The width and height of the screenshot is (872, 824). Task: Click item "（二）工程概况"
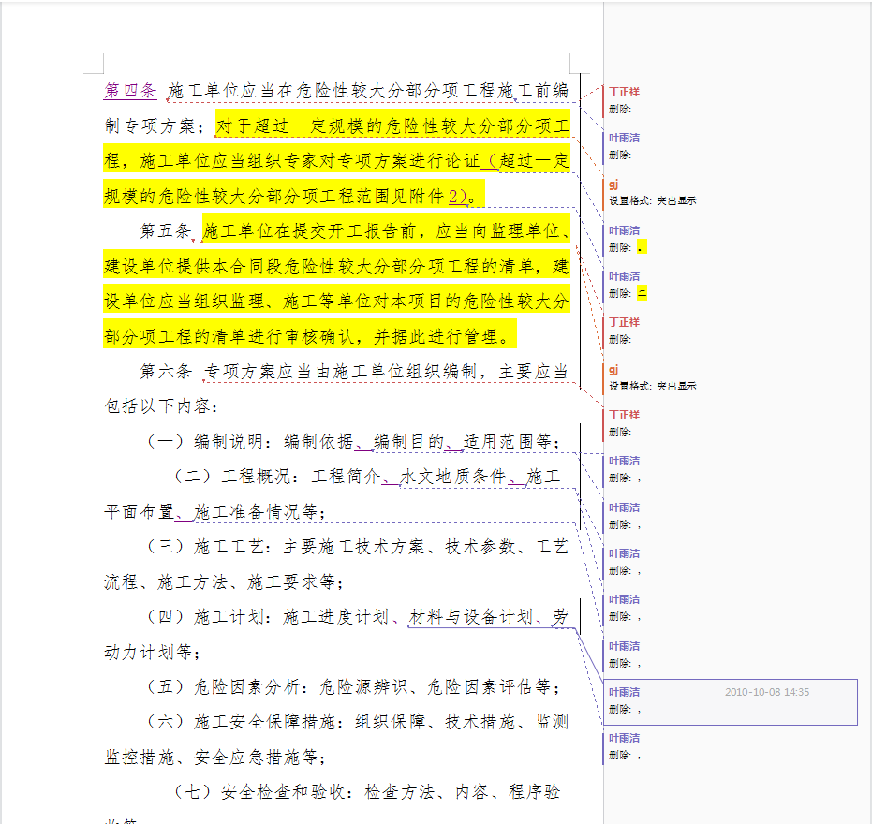(230, 476)
